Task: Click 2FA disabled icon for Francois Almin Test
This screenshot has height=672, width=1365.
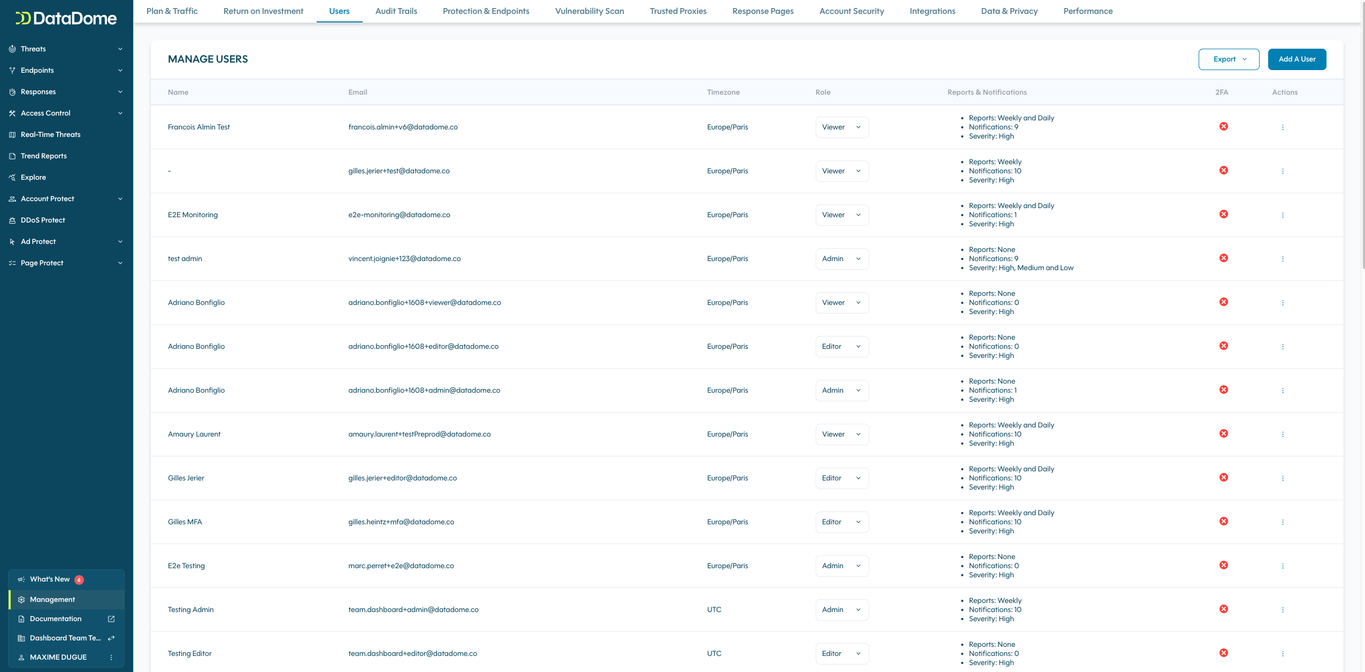Action: coord(1224,126)
